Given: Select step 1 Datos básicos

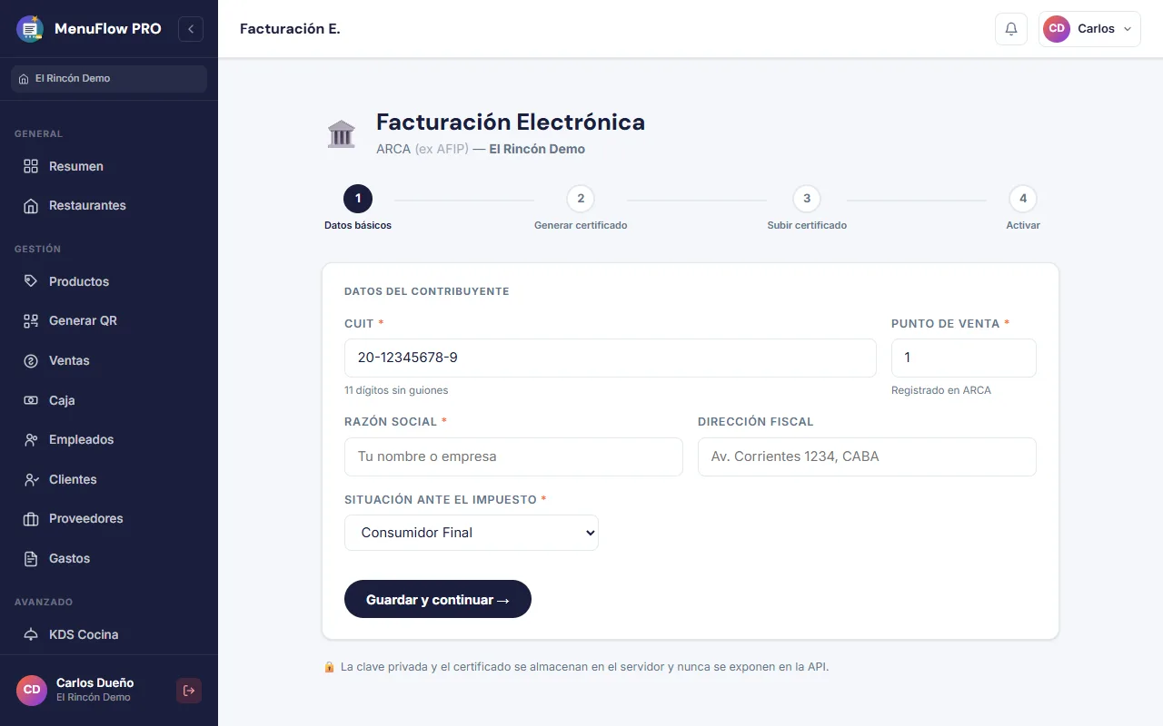Looking at the screenshot, I should 358,208.
